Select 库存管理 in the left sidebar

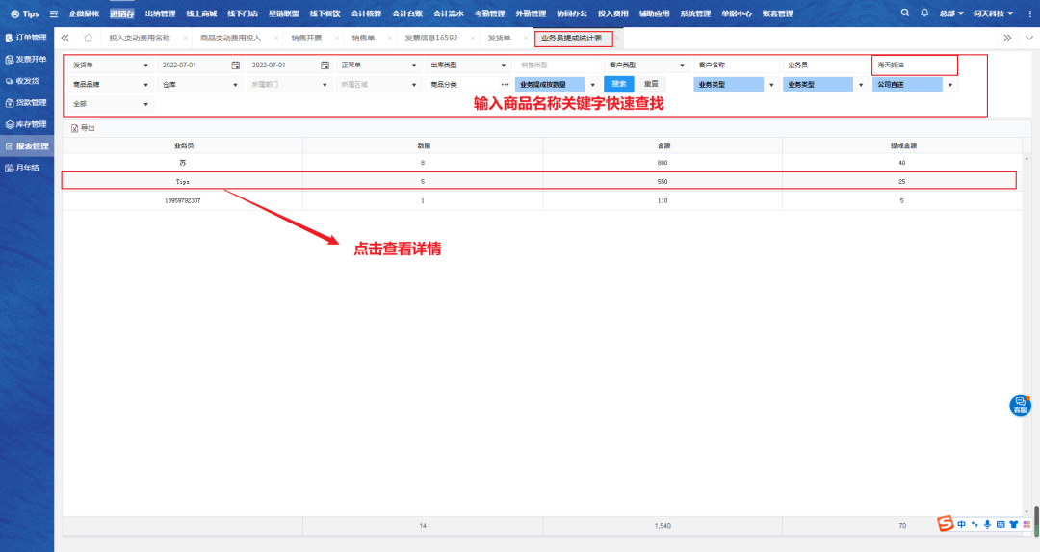click(x=31, y=124)
